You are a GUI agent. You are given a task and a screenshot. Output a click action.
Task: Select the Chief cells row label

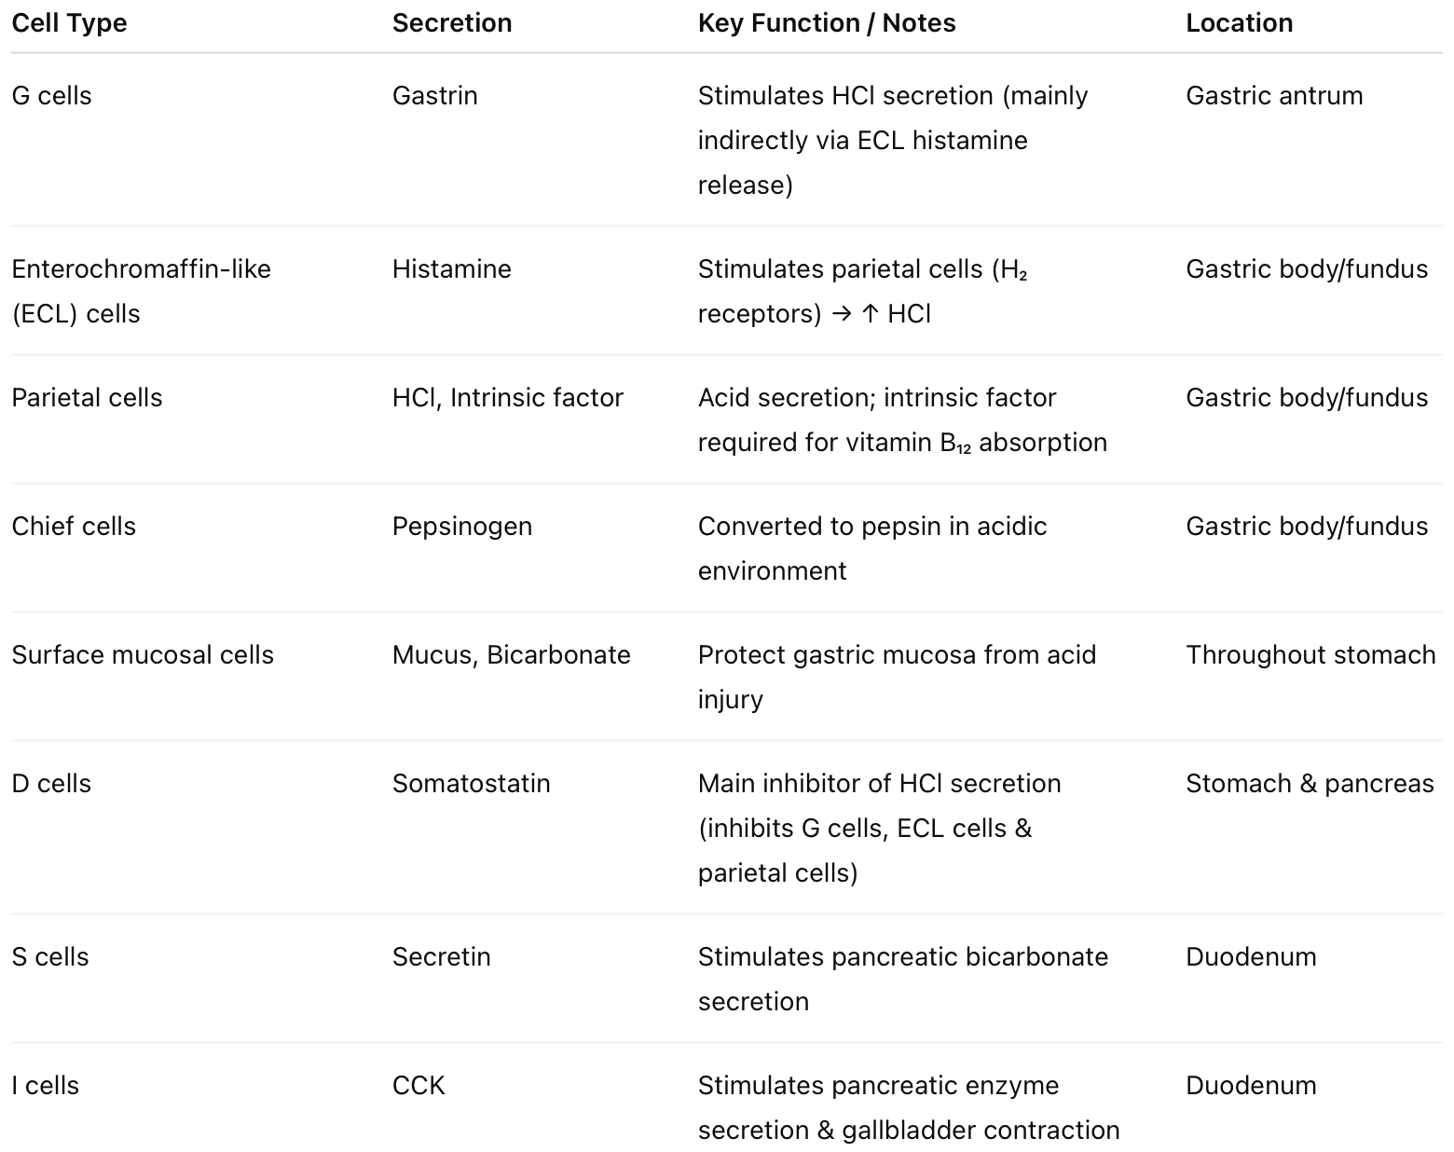(x=74, y=527)
